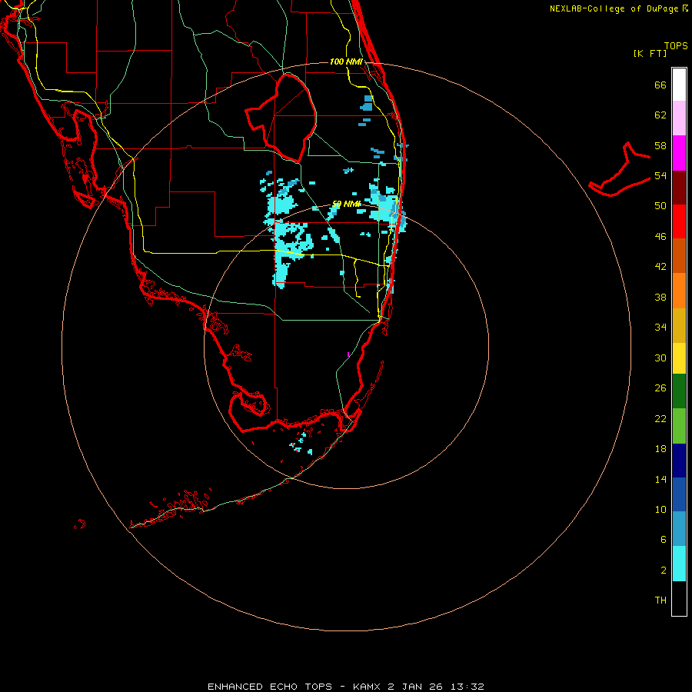Click the '100 NMI' range ring label
Viewport: 692px width, 692px height.
click(346, 62)
